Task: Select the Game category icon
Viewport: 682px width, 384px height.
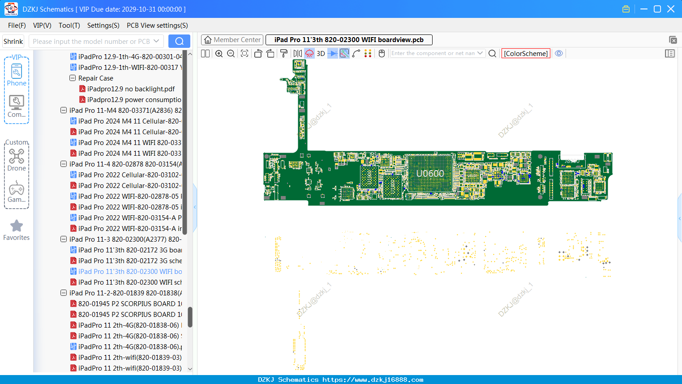Action: tap(17, 192)
